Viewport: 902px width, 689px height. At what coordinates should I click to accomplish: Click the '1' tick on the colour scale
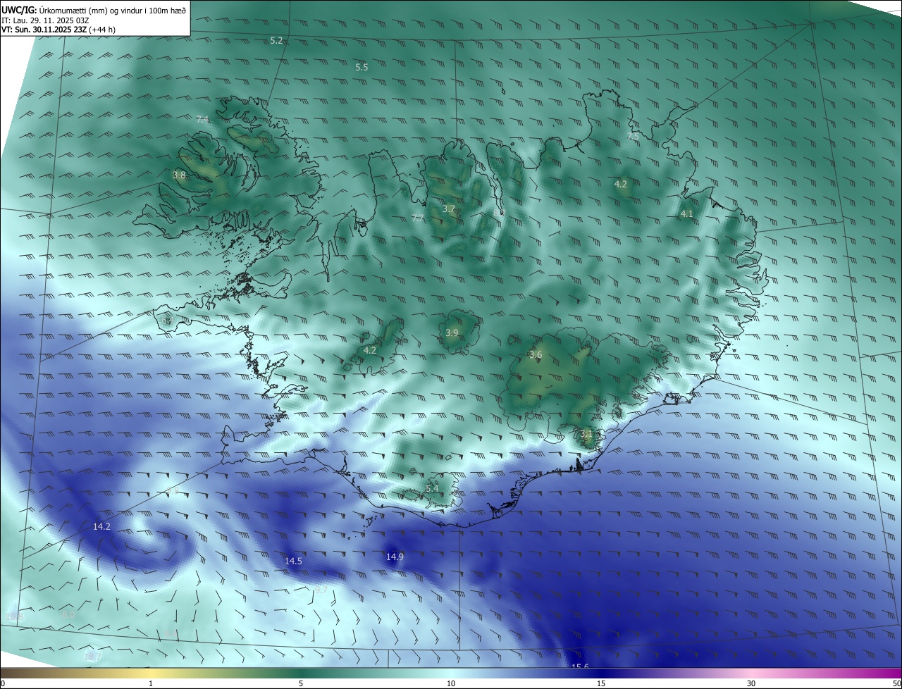click(151, 683)
